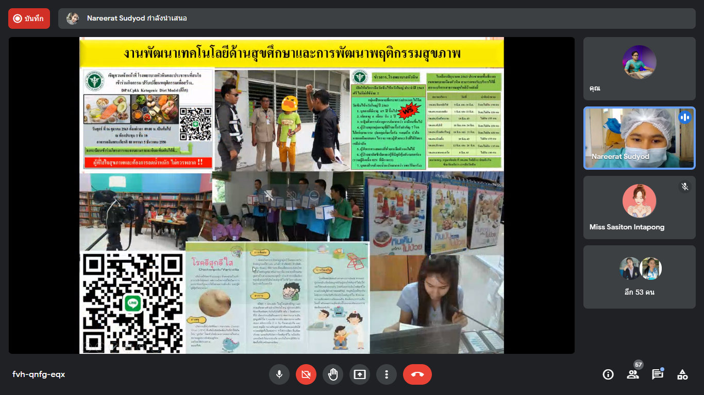
Task: Show the participants list with 57 badge
Action: point(633,374)
